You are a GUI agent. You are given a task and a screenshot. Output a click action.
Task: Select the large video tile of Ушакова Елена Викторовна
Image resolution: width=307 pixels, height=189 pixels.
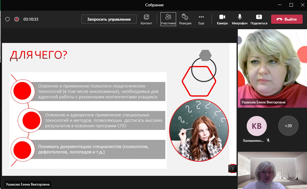click(272, 69)
